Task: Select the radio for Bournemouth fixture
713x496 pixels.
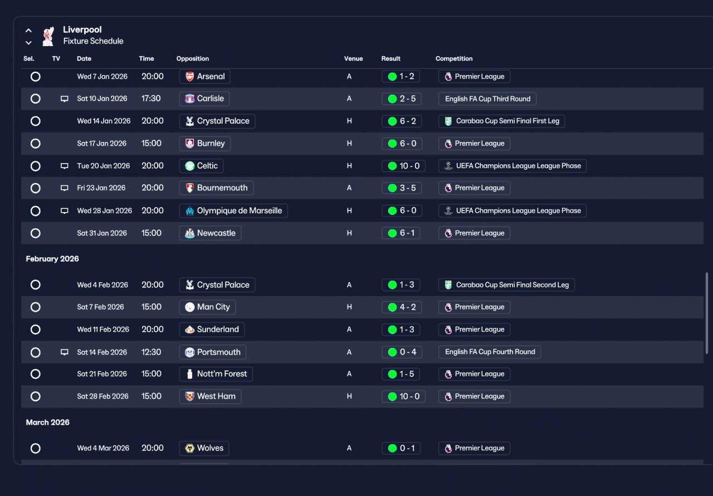Action: [36, 188]
